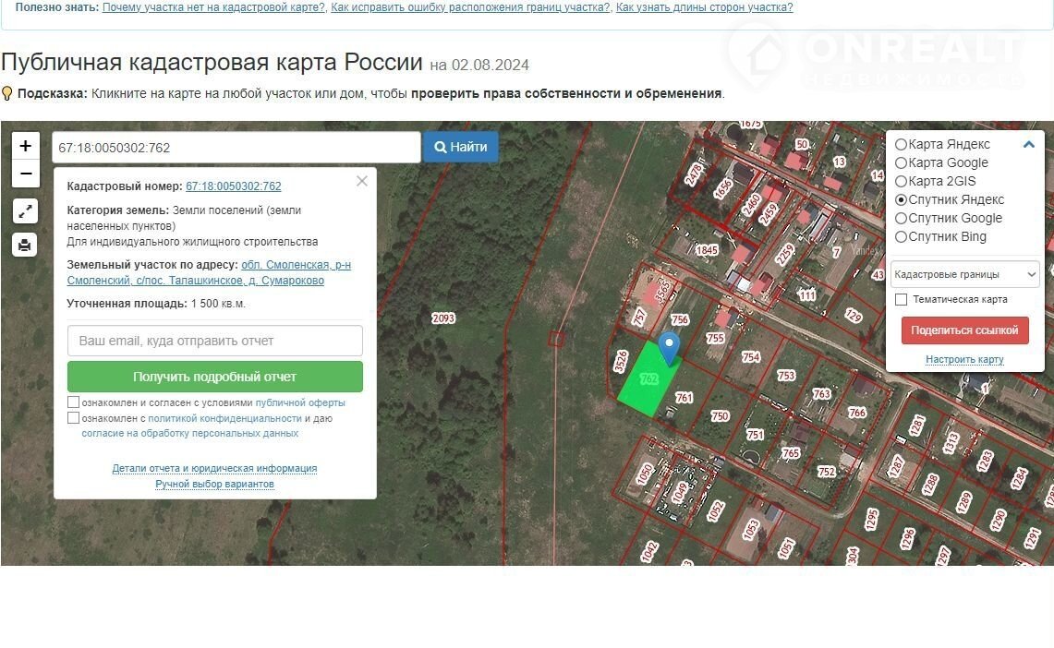Viewport: 1054px width, 648px height.
Task: Click the print map icon
Action: (25, 245)
